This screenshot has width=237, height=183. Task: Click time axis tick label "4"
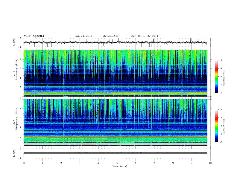[x=98, y=163]
